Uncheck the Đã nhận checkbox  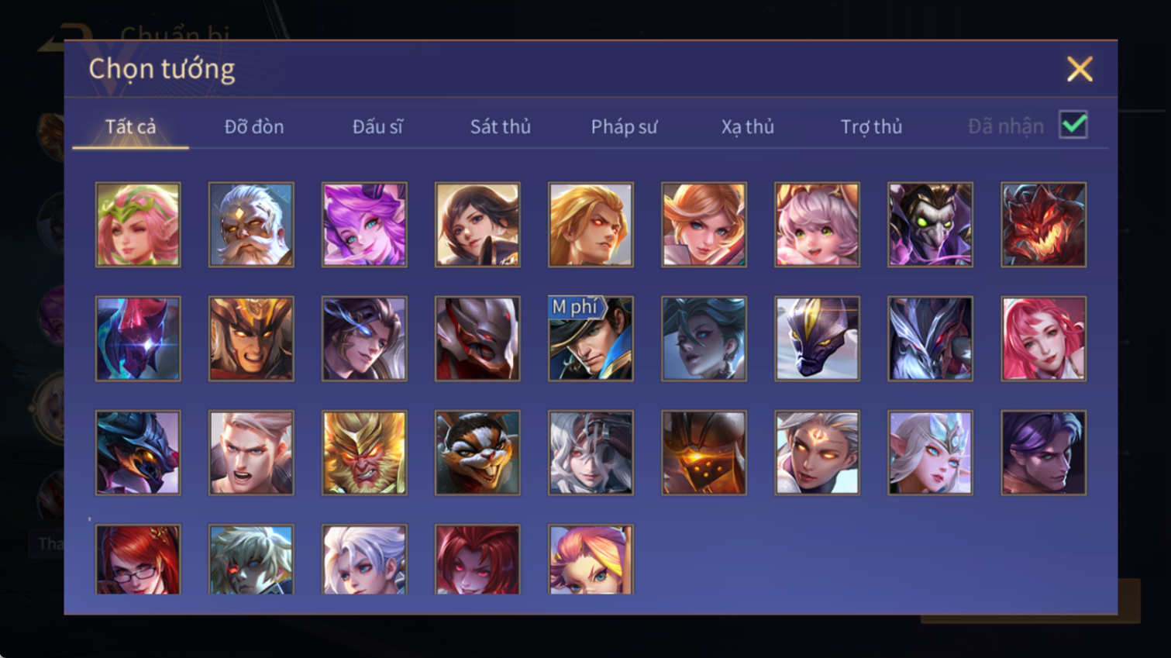coord(1073,125)
